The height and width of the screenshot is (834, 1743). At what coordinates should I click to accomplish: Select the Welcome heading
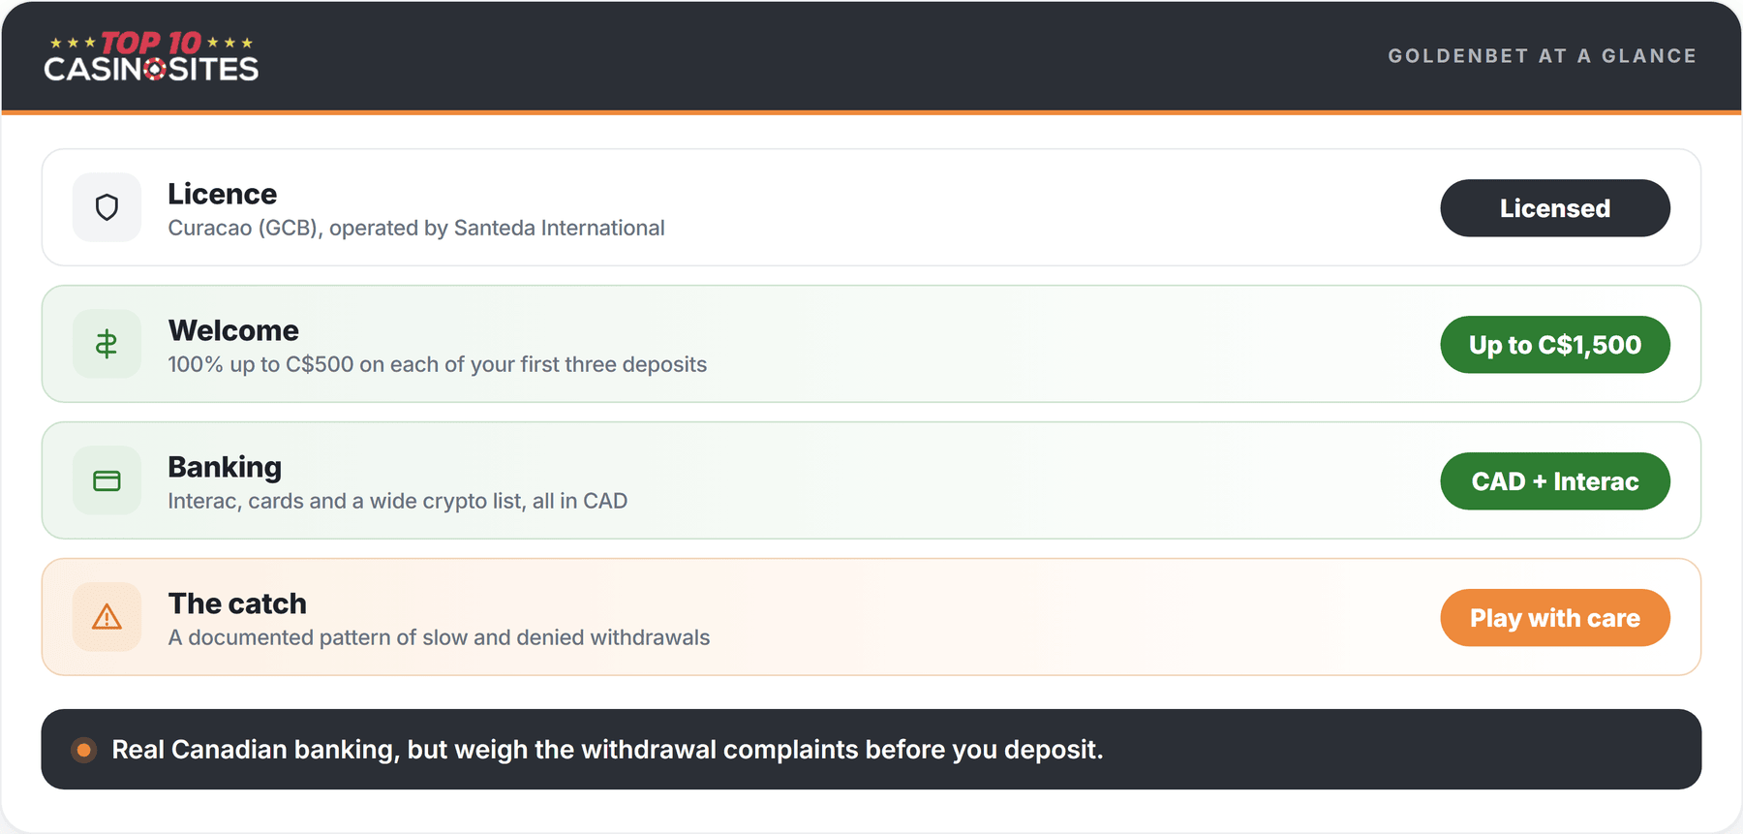pyautogui.click(x=233, y=330)
